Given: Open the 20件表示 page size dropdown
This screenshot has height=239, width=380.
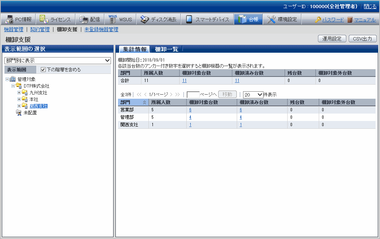Looking at the screenshot, I should tap(253, 94).
